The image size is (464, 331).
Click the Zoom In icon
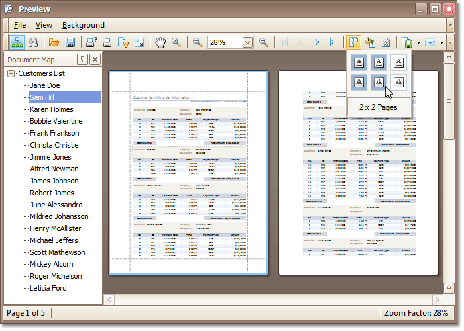coord(264,42)
